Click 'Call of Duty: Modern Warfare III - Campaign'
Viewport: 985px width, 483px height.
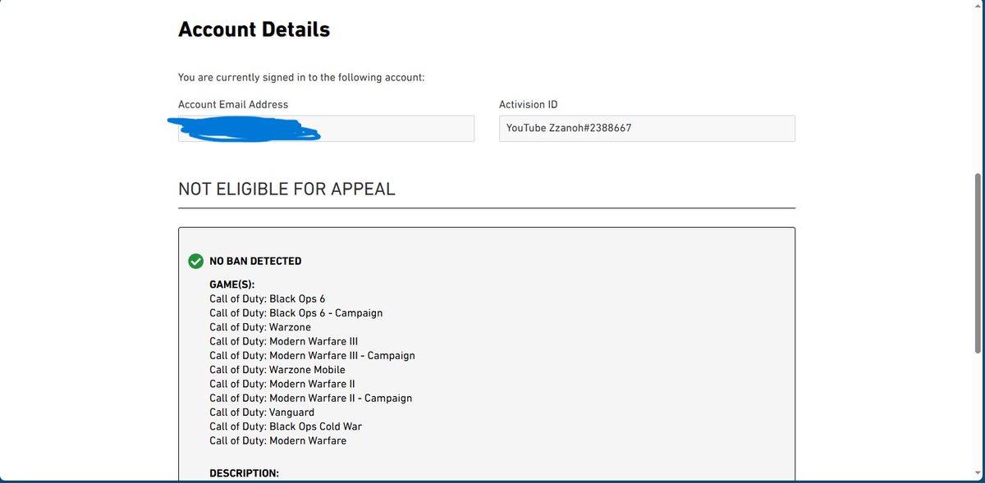(x=312, y=356)
